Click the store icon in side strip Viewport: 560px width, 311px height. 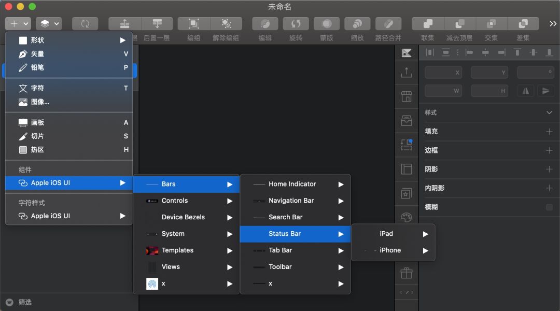407,96
